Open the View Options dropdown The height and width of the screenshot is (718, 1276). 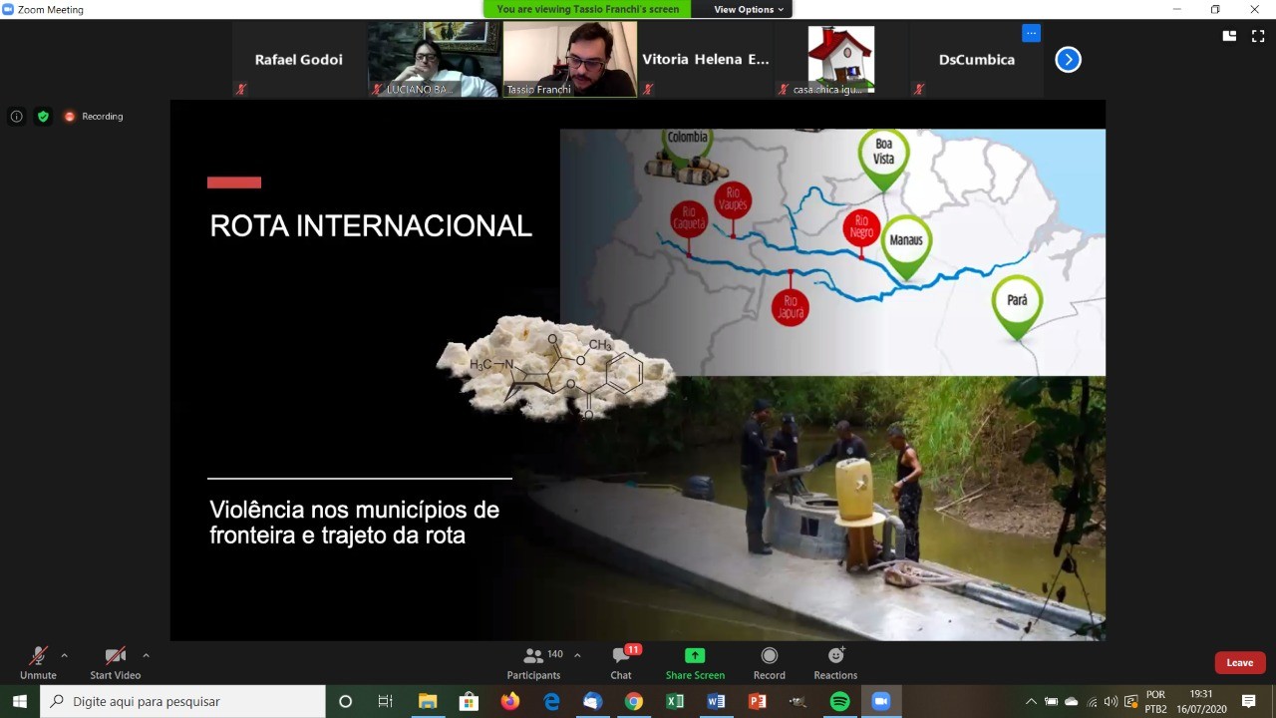click(749, 9)
